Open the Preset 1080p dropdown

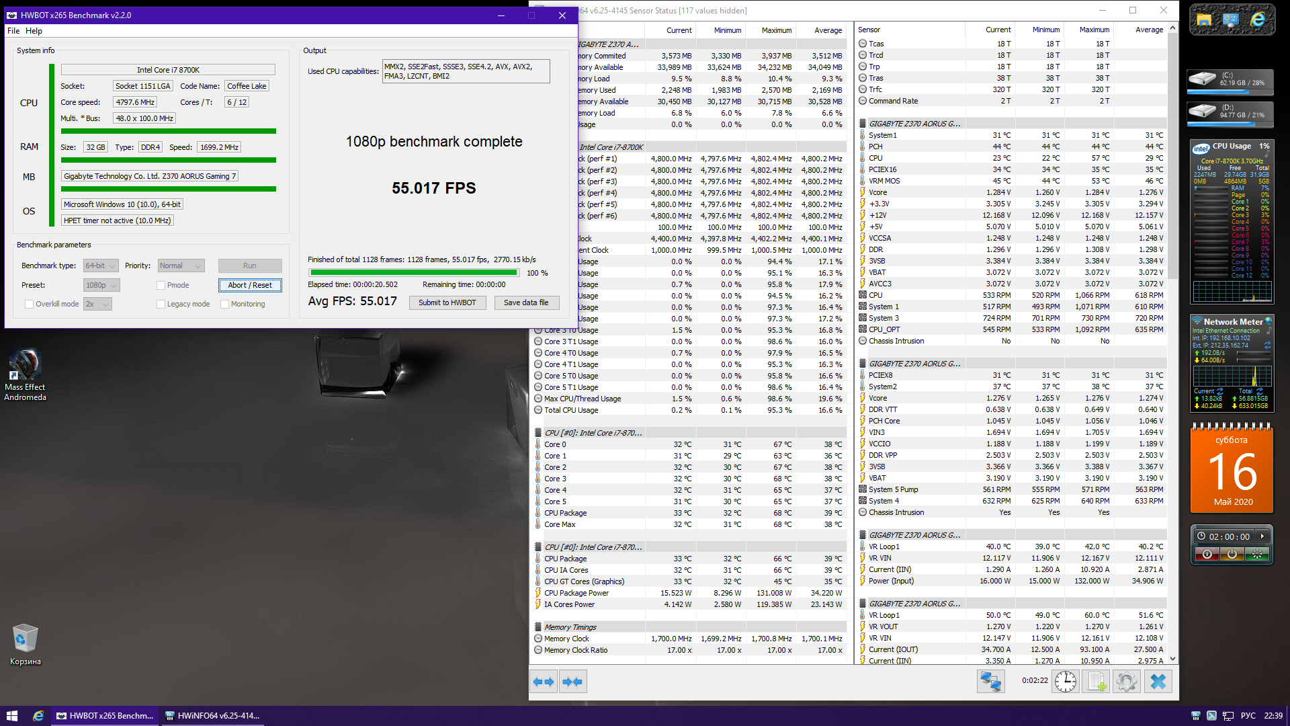(101, 285)
